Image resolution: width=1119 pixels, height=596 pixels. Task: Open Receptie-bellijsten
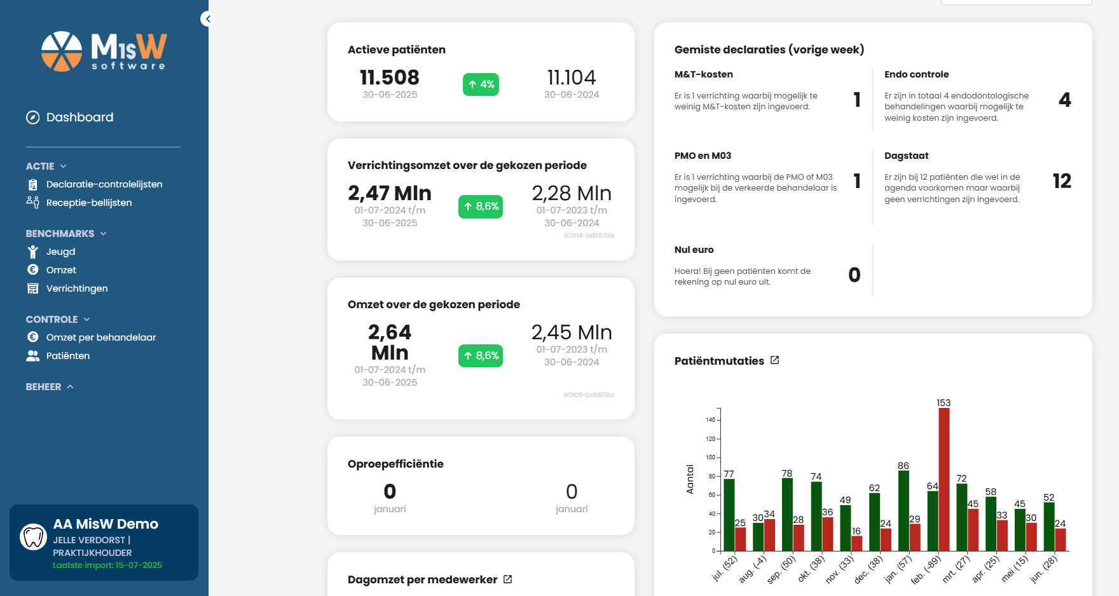(89, 203)
